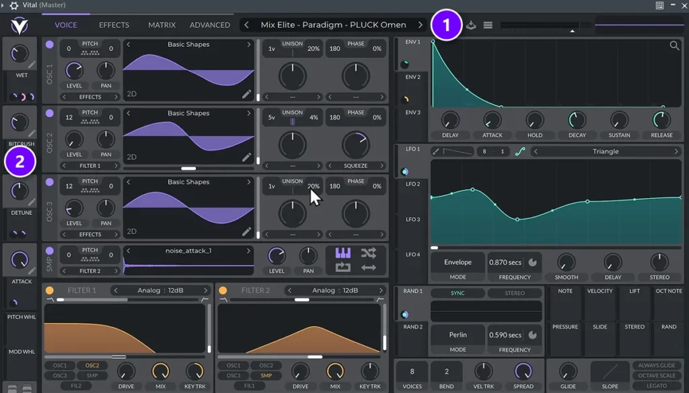Toggle RAND 1 STEREO button
This screenshot has width=689, height=393.
click(515, 293)
